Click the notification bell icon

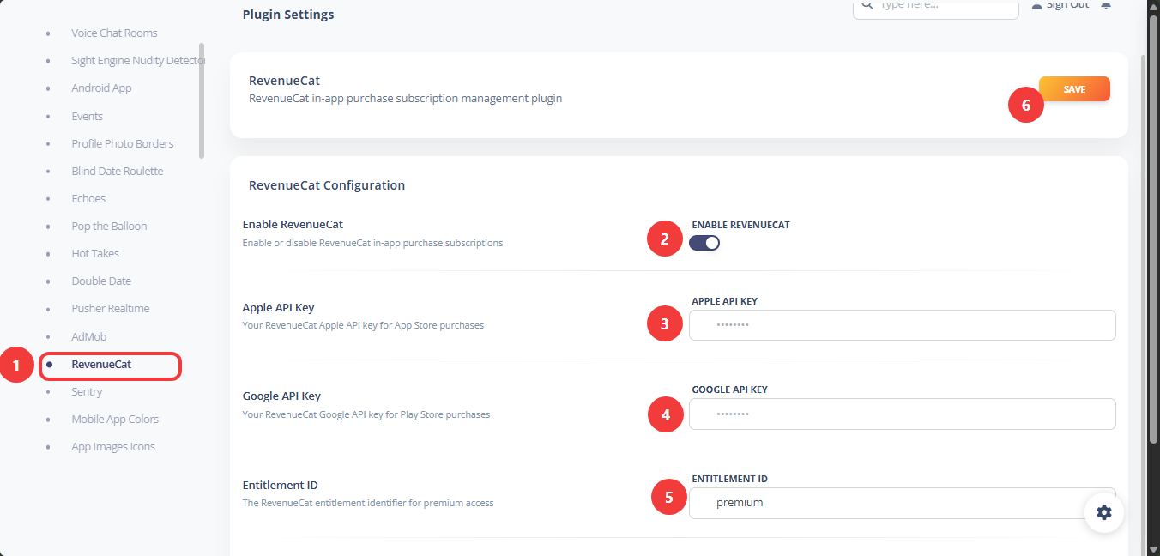point(1106,5)
